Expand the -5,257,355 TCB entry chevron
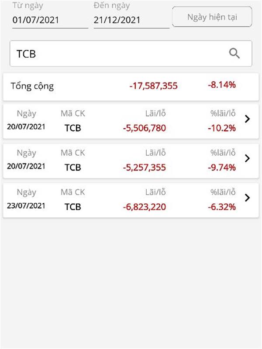The image size is (262, 349). [247, 158]
